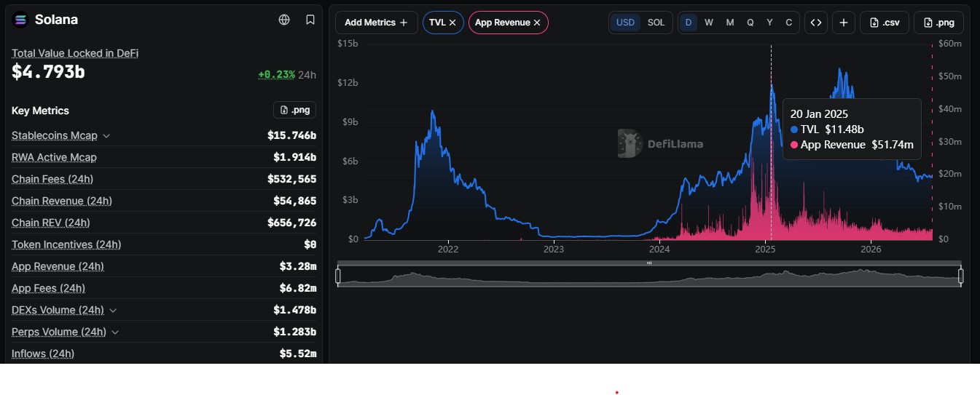Export chart as .png image
Screen dimensions: 980x395
tap(938, 23)
